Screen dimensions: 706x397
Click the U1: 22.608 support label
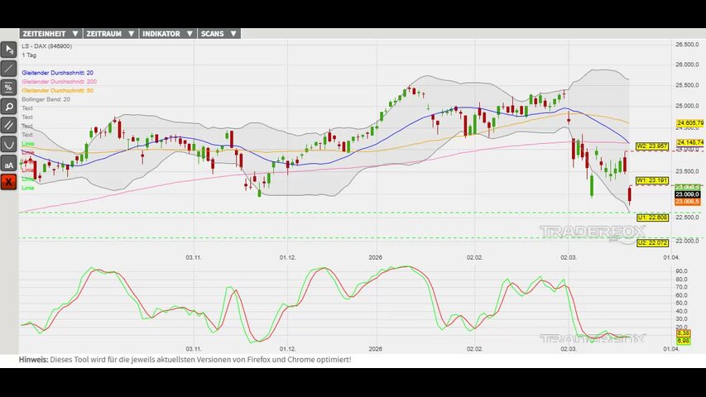(651, 217)
